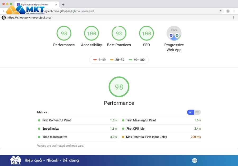Click the large Performance 98 gauge

click(119, 87)
